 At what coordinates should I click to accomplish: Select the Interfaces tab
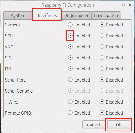coord(47,15)
